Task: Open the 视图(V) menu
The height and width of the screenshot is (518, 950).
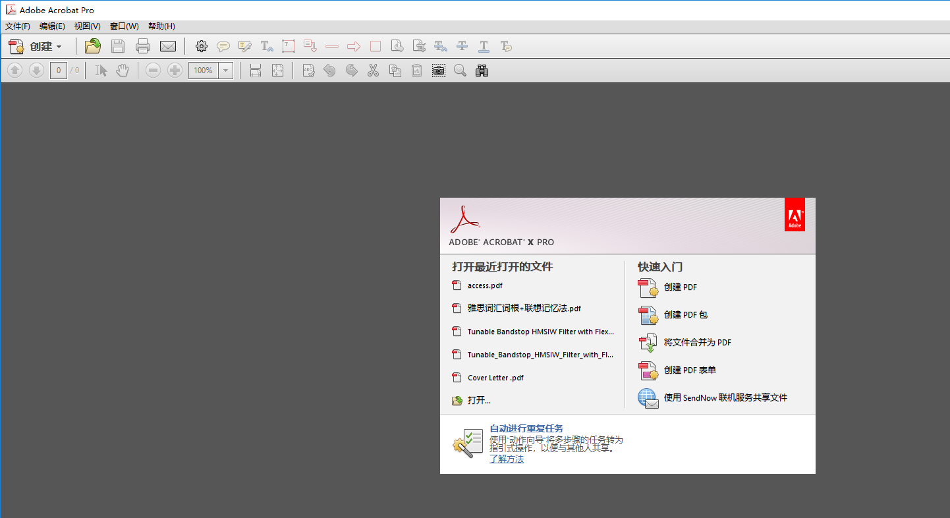Action: (x=87, y=26)
